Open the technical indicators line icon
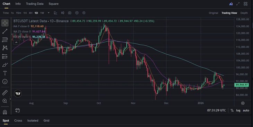This screenshot has width=253, height=127. pos(55,13)
